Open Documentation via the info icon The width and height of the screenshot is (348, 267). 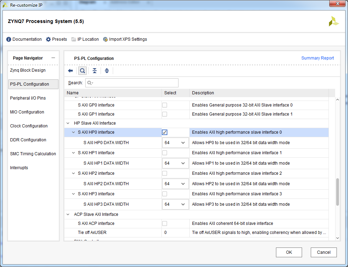[9, 39]
